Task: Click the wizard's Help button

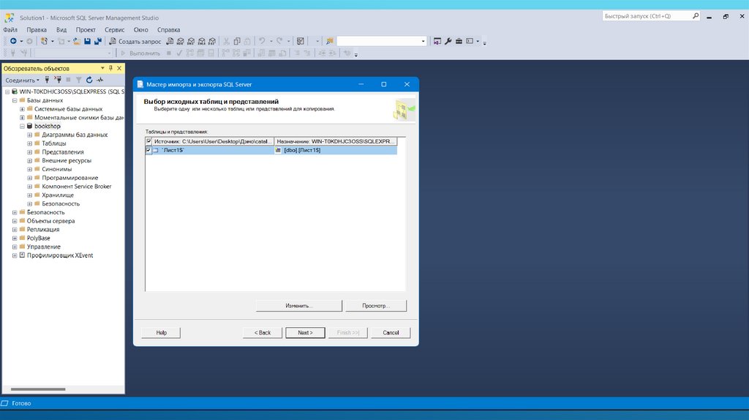Action: tap(162, 332)
